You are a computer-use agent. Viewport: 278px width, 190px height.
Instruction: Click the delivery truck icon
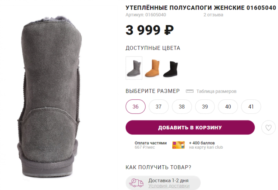pos(137,183)
